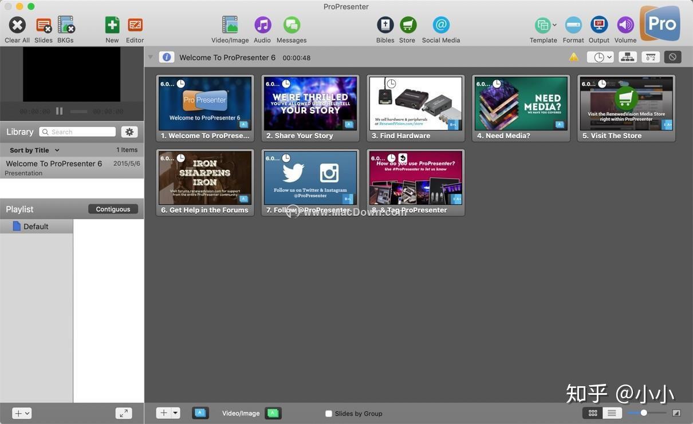Switch slide display to list view

(611, 413)
